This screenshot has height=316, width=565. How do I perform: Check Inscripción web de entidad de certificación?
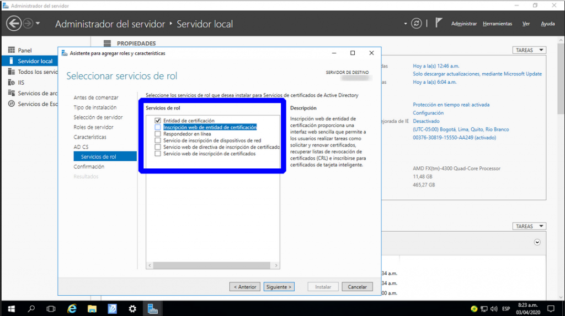(157, 127)
